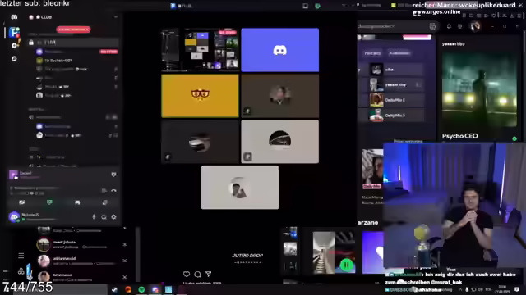The height and width of the screenshot is (295, 526).
Task: Open Steam from the Windows taskbar
Action: (115, 289)
